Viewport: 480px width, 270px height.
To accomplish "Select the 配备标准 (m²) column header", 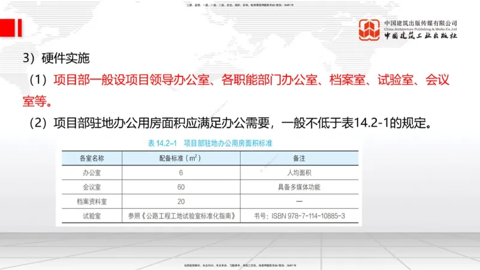I will tap(180, 158).
